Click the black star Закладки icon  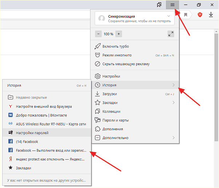coord(11,168)
